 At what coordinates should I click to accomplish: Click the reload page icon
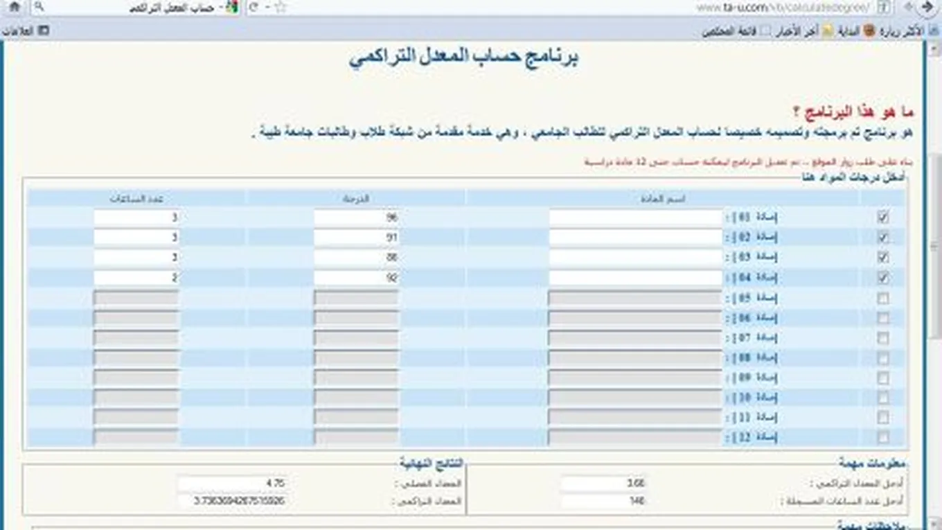[254, 8]
